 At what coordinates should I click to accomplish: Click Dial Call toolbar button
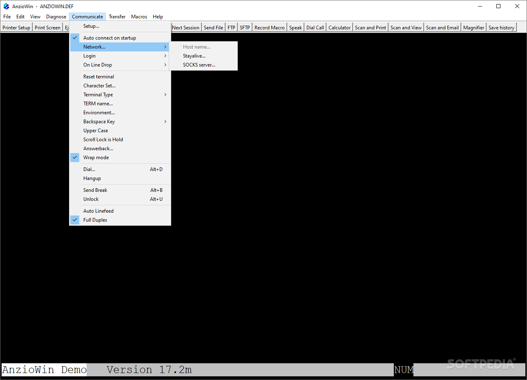pyautogui.click(x=315, y=27)
